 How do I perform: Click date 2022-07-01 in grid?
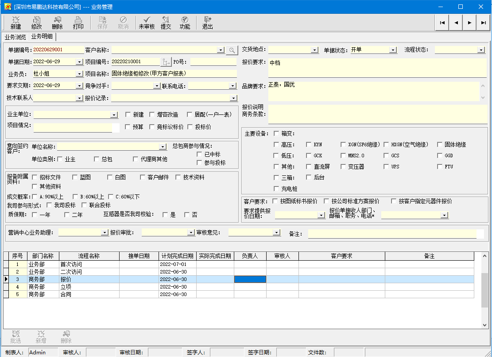tap(177, 264)
